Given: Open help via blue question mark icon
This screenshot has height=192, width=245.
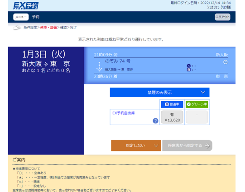Looking at the screenshot, I should pos(155,121).
